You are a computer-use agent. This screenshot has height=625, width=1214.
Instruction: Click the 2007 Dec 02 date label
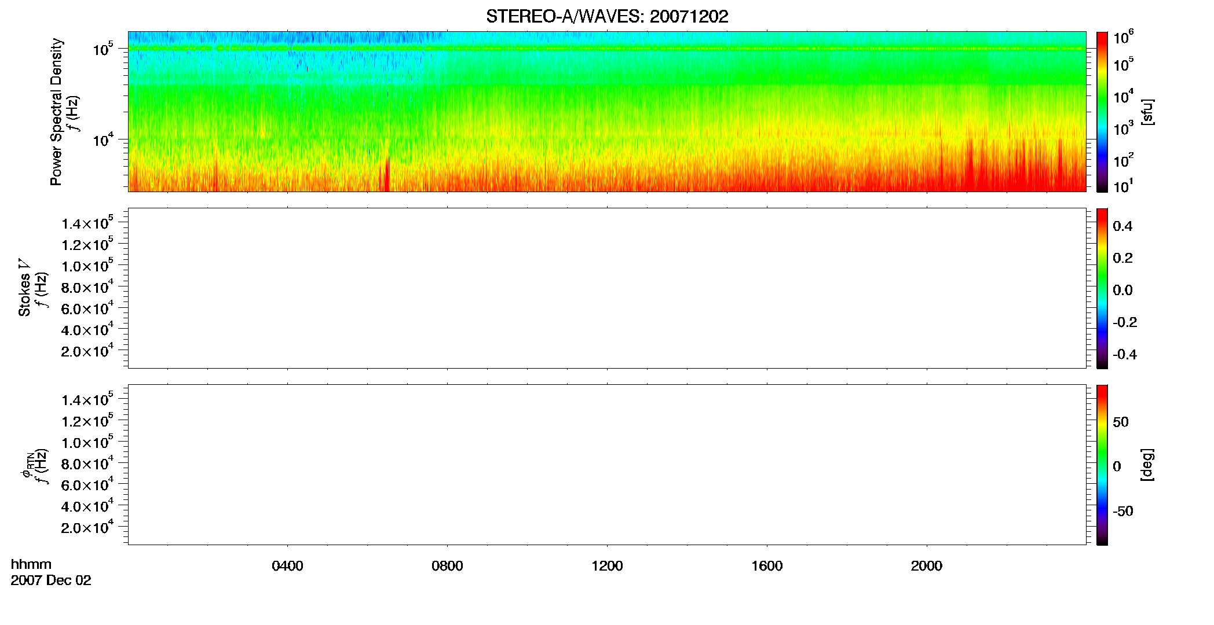pyautogui.click(x=51, y=580)
